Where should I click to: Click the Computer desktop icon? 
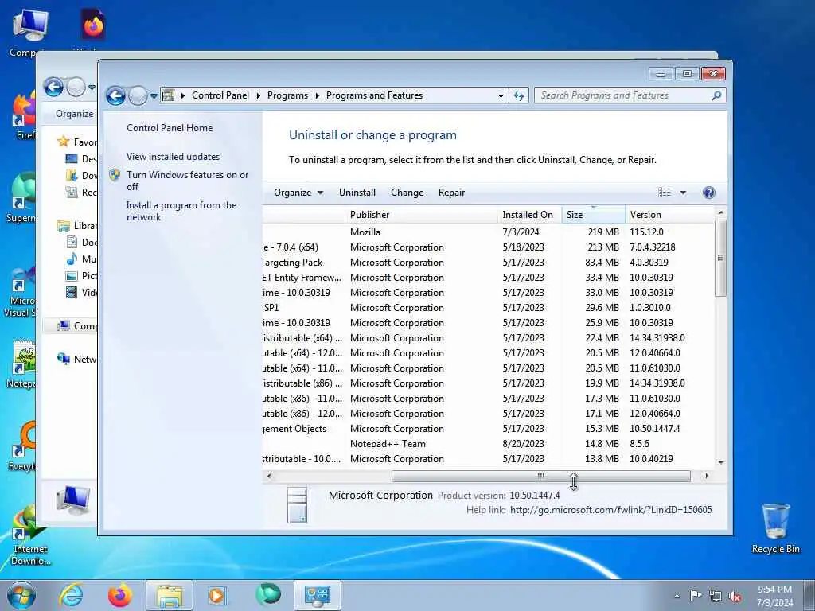click(29, 33)
